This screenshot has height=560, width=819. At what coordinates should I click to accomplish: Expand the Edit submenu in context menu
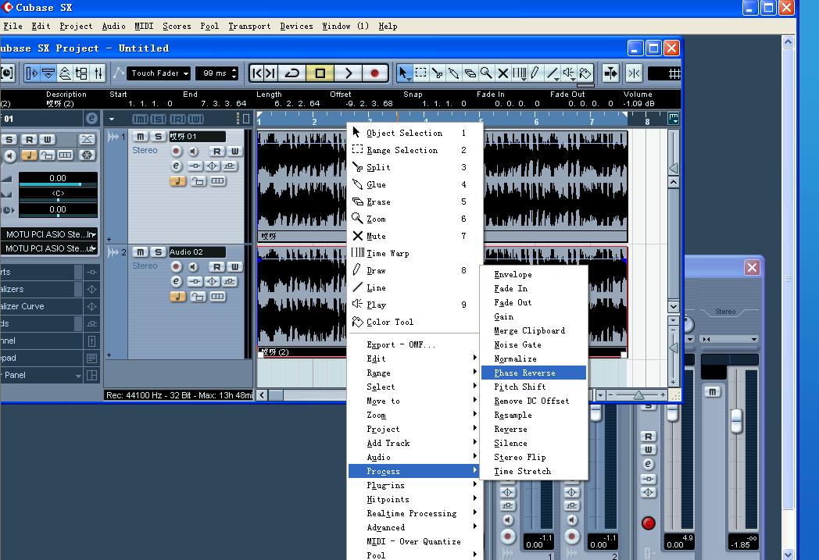415,358
